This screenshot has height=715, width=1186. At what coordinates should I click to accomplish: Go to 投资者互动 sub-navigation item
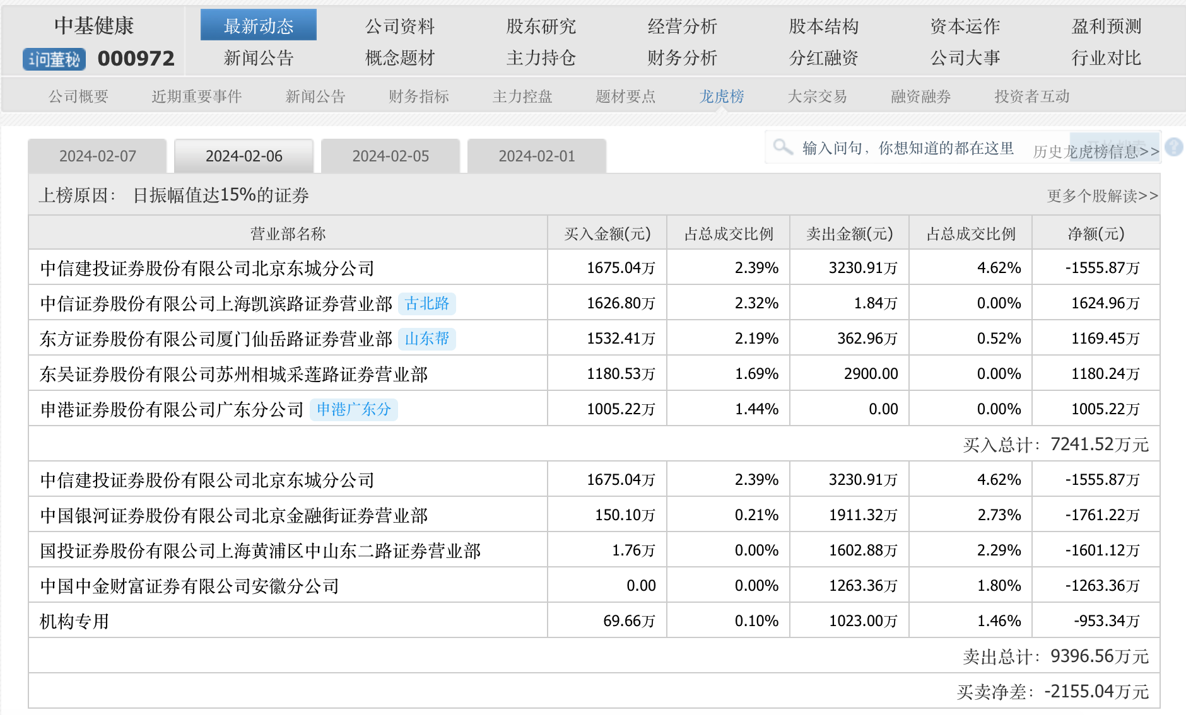1031,96
